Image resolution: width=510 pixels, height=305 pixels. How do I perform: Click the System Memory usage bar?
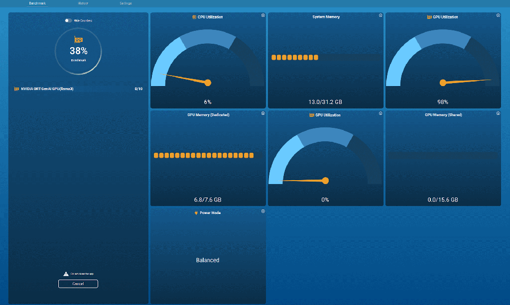(326, 58)
